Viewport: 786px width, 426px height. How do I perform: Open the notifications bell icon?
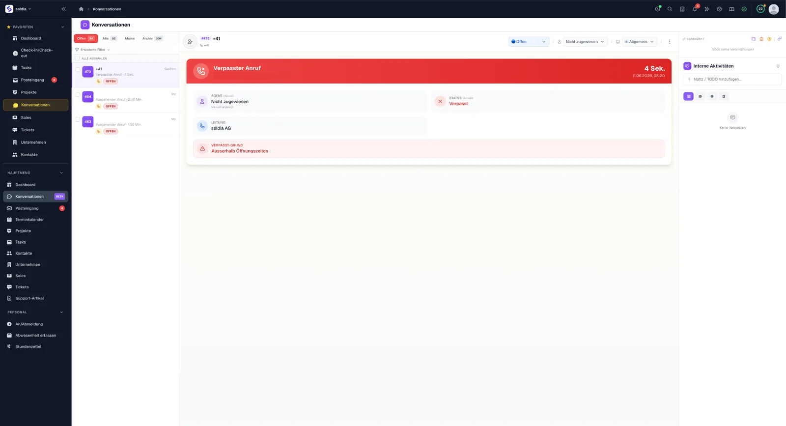pos(695,9)
